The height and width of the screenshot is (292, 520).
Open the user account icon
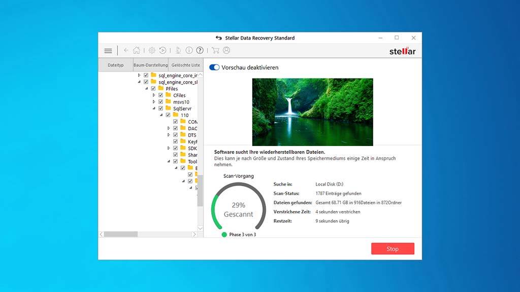(226, 50)
